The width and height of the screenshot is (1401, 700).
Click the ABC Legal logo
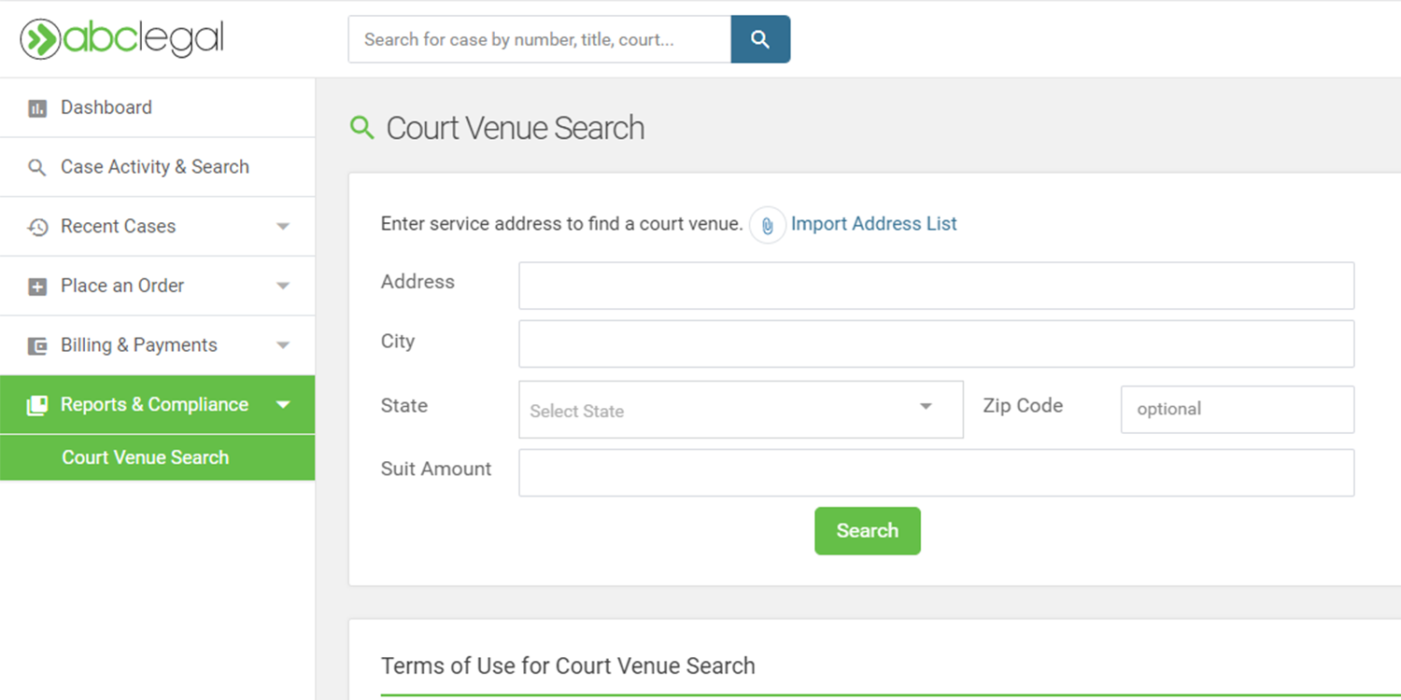122,39
